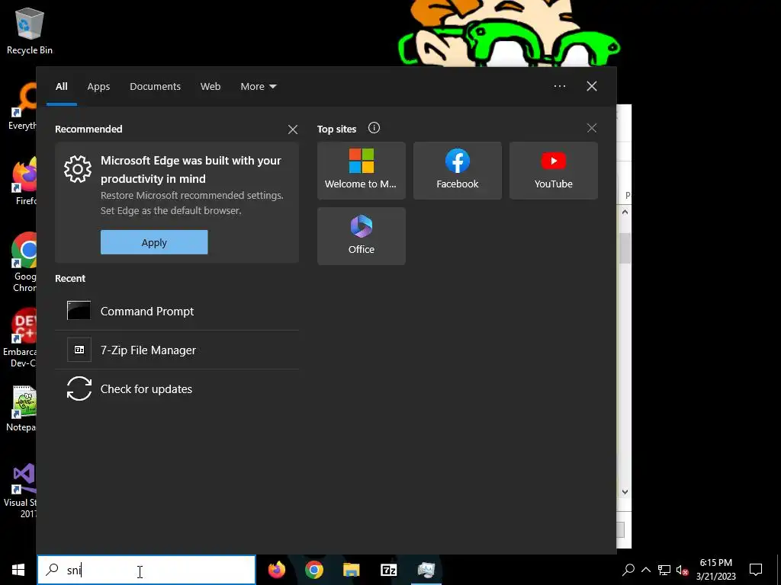
Task: Launch Firefox from the desktop shortcut
Action: click(x=25, y=181)
